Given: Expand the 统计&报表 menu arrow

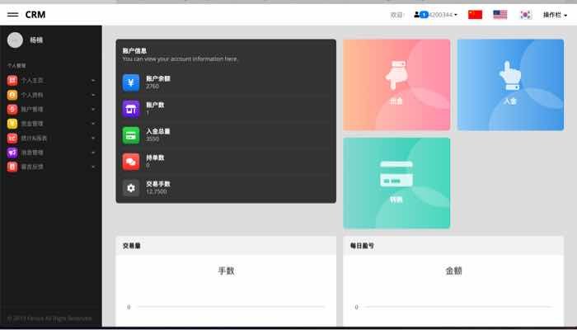Looking at the screenshot, I should coord(93,138).
